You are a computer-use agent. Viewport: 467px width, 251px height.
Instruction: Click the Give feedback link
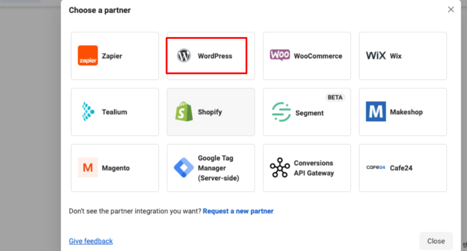point(91,241)
